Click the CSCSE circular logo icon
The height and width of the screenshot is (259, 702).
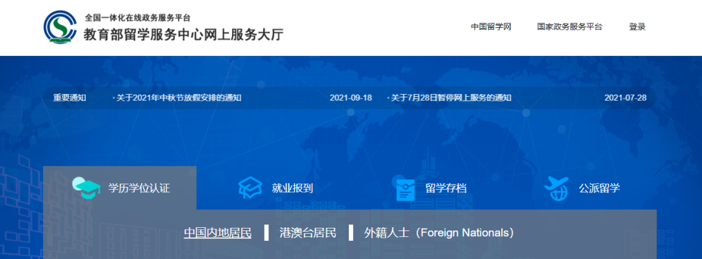point(61,27)
